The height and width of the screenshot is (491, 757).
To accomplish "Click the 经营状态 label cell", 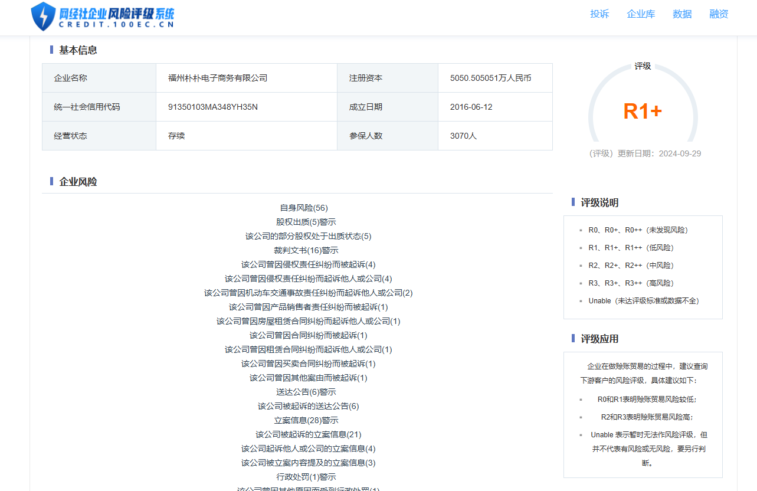I will (99, 136).
